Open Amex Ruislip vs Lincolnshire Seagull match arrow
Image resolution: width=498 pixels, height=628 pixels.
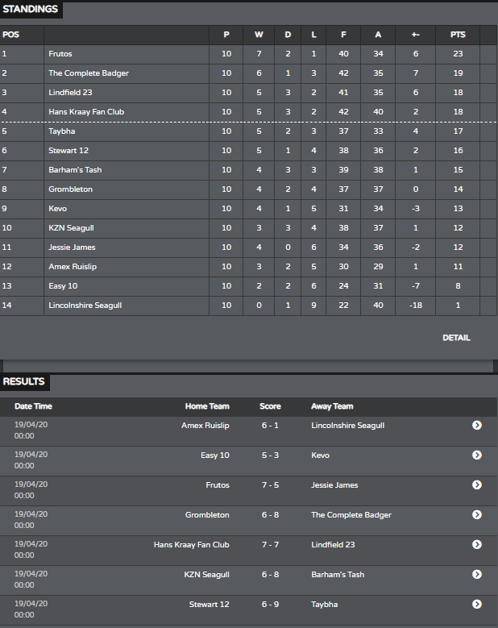[477, 426]
